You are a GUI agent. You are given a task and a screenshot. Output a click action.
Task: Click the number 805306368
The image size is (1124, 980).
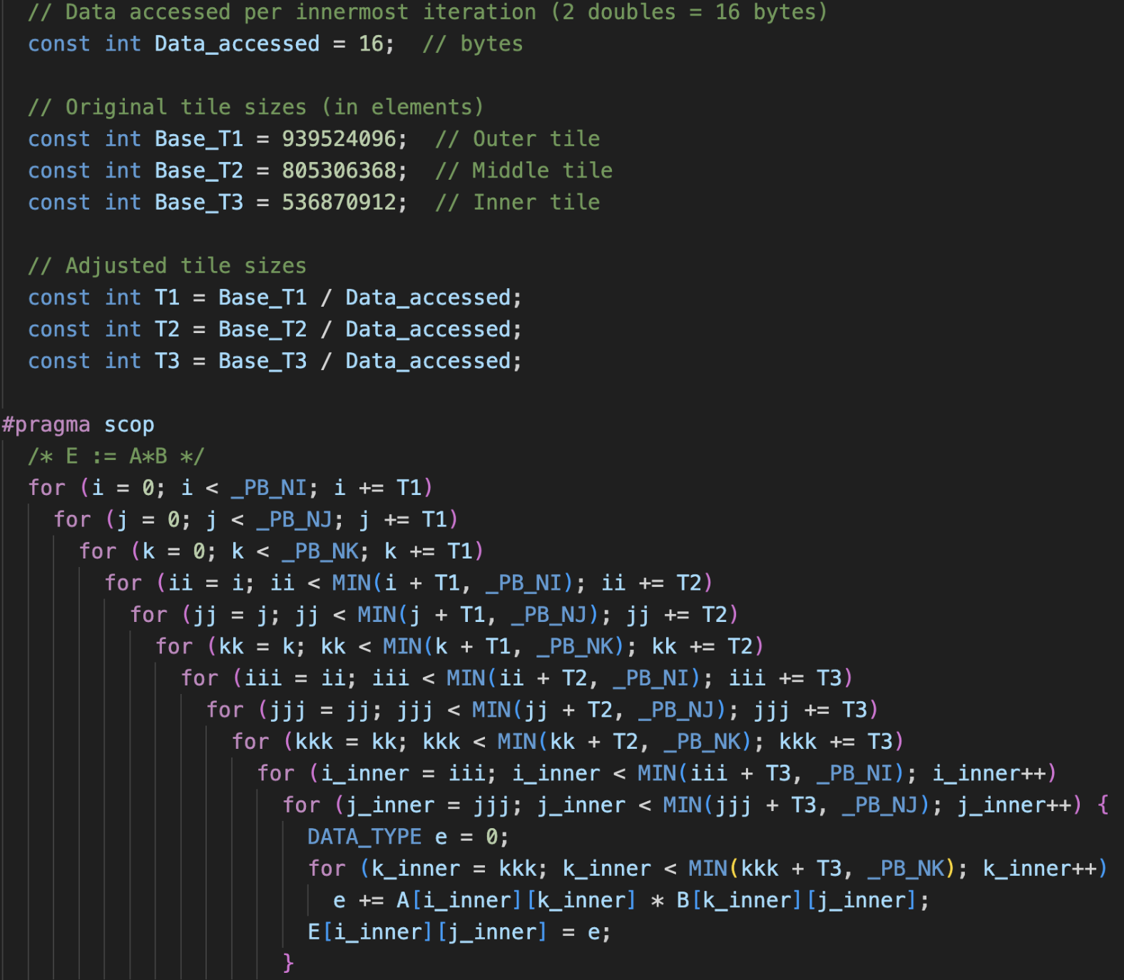(339, 170)
